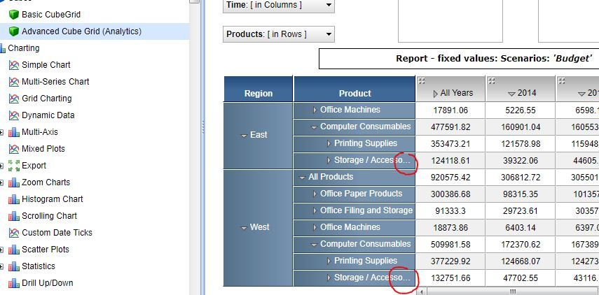The width and height of the screenshot is (599, 295).
Task: Click the Histogram Chart bar icon
Action: (x=14, y=199)
